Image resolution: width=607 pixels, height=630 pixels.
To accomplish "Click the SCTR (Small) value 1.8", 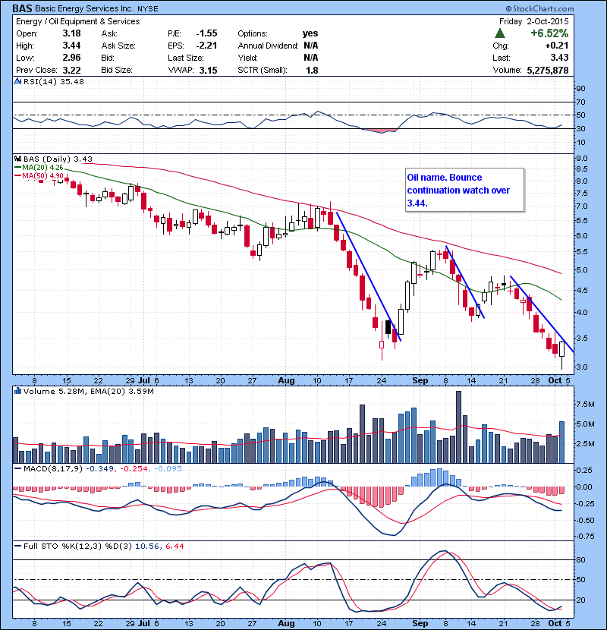I will coord(312,70).
